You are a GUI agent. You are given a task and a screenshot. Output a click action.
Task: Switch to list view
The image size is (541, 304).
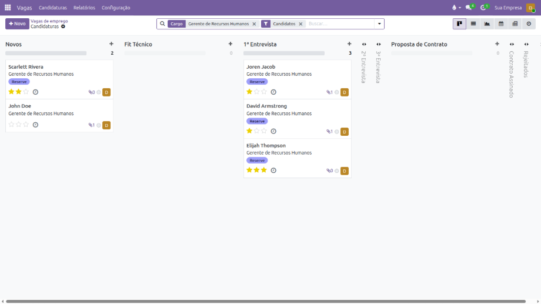pyautogui.click(x=473, y=24)
